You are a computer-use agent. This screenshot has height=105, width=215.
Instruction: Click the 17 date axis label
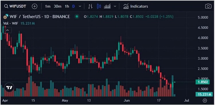click(x=159, y=100)
